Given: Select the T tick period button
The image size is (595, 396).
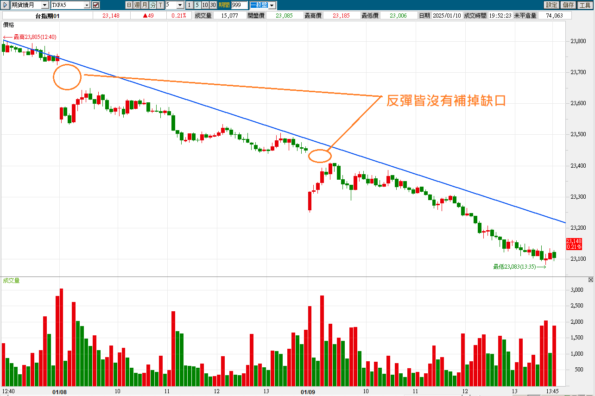Looking at the screenshot, I should tap(160, 5).
